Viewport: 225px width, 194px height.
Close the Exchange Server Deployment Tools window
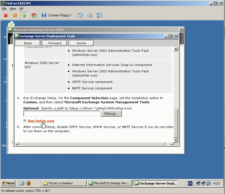click(176, 36)
